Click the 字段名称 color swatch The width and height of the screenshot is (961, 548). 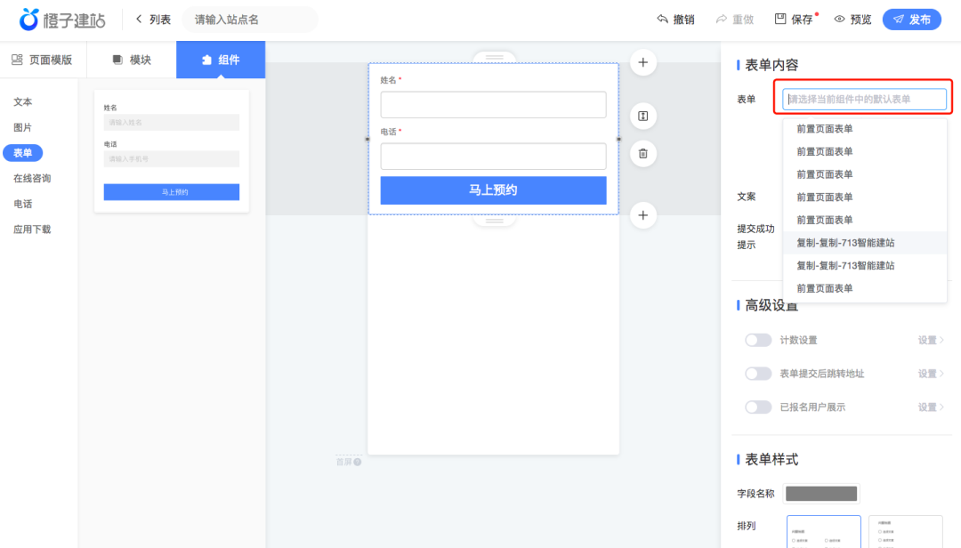pyautogui.click(x=821, y=494)
